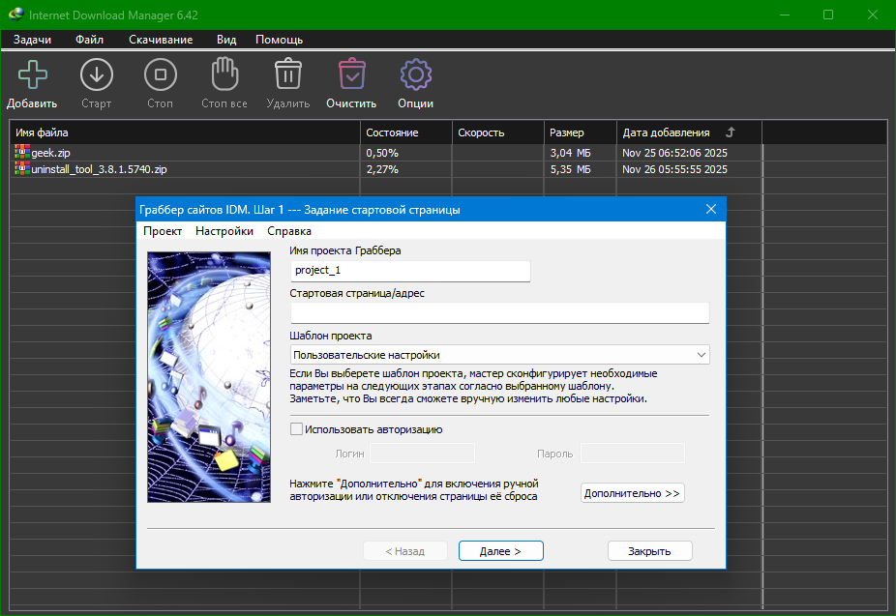This screenshot has width=896, height=616.
Task: Click the Дополнительно >> button
Action: (x=632, y=493)
